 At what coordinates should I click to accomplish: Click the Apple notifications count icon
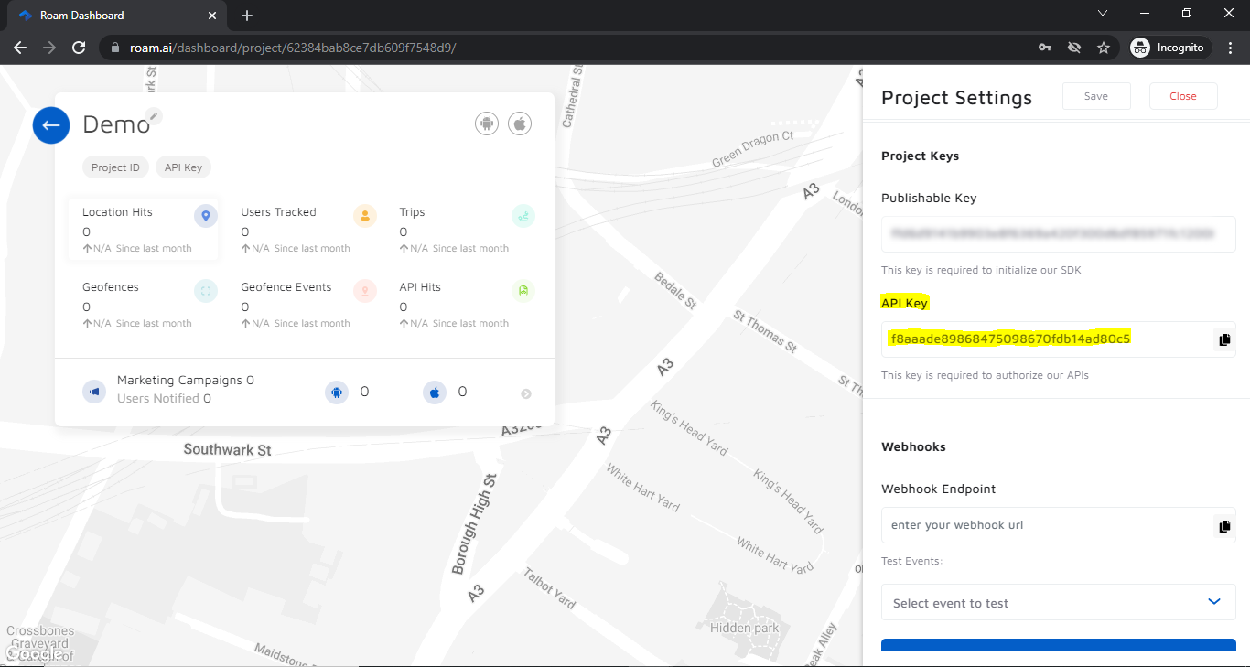(x=435, y=393)
